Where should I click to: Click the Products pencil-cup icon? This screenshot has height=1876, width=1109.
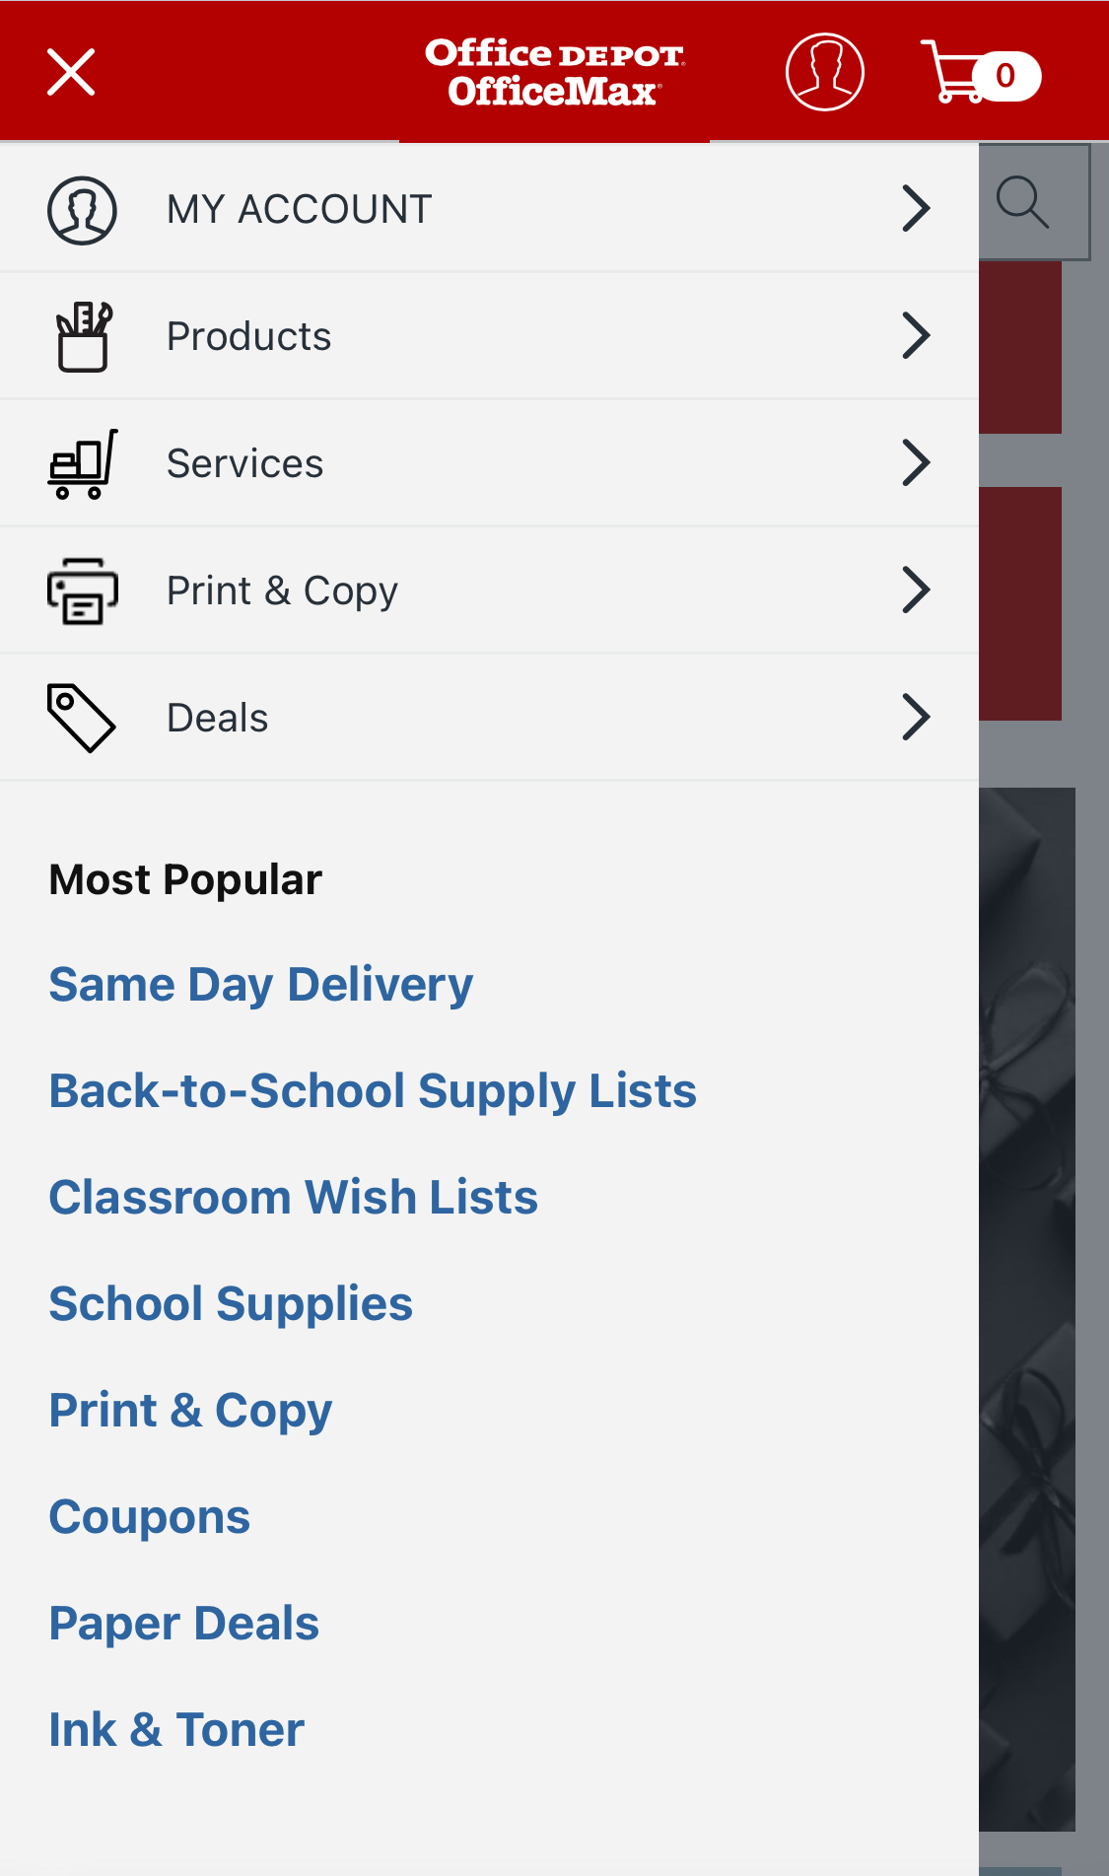[x=83, y=335]
